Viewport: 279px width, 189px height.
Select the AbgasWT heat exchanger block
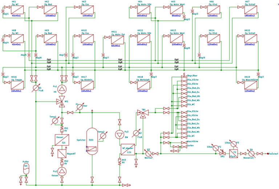[x=62, y=154]
